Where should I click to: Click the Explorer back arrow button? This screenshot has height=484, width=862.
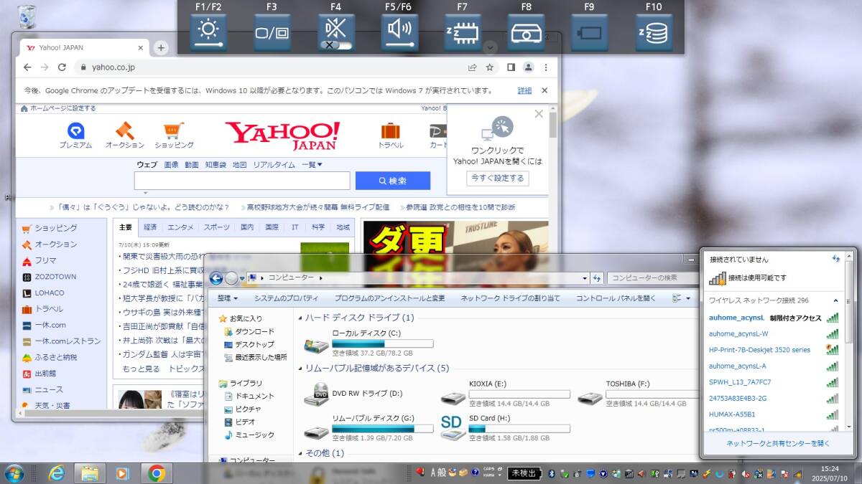click(215, 277)
